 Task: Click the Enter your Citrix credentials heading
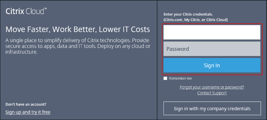pyautogui.click(x=188, y=14)
